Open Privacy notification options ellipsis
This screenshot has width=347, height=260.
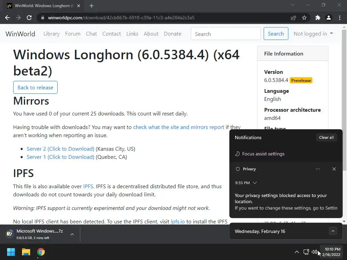click(x=318, y=169)
